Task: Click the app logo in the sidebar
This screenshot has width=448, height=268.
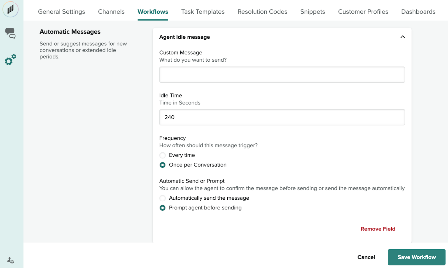Action: (x=10, y=9)
